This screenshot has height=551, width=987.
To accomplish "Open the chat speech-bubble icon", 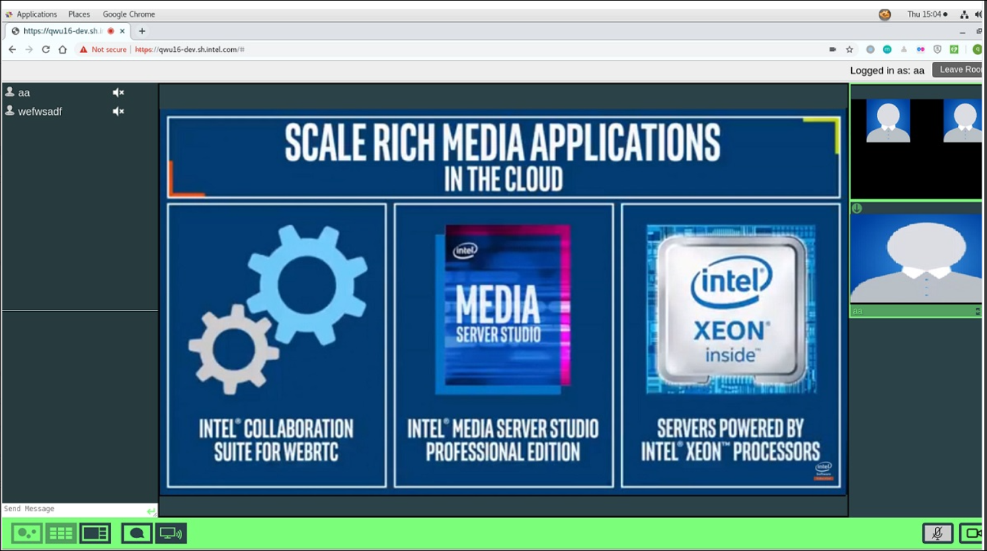I will tap(136, 534).
